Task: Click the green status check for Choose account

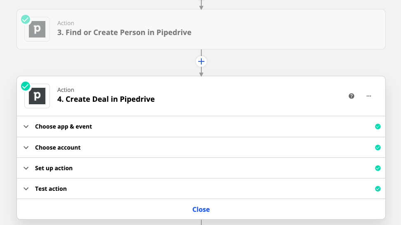Action: [377, 148]
